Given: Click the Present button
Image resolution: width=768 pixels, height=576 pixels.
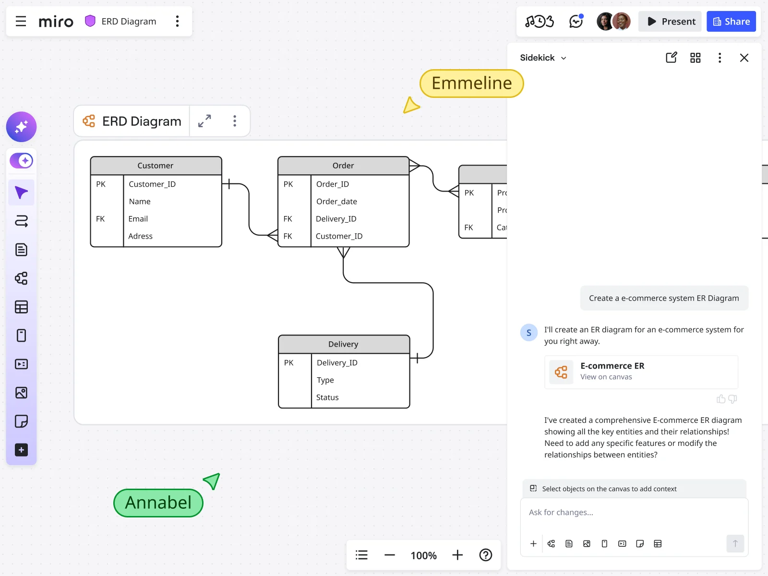Looking at the screenshot, I should 670,21.
